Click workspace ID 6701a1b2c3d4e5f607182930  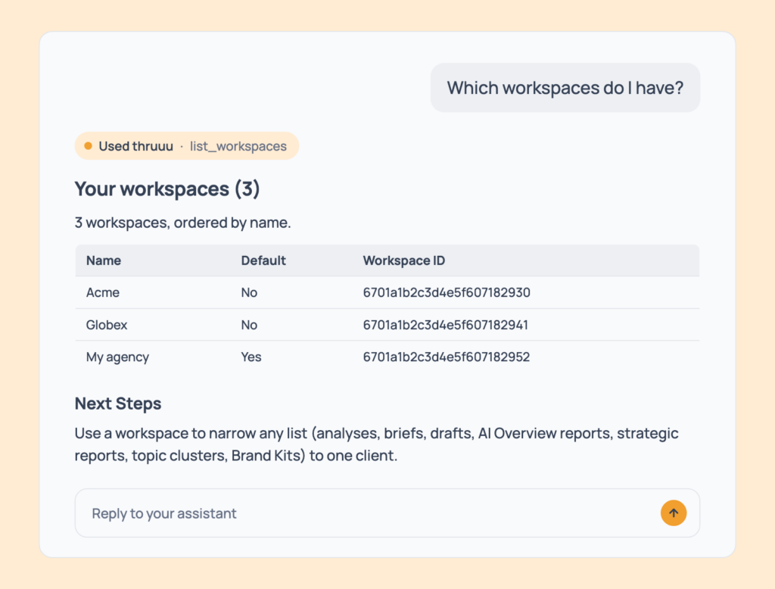[x=447, y=292]
